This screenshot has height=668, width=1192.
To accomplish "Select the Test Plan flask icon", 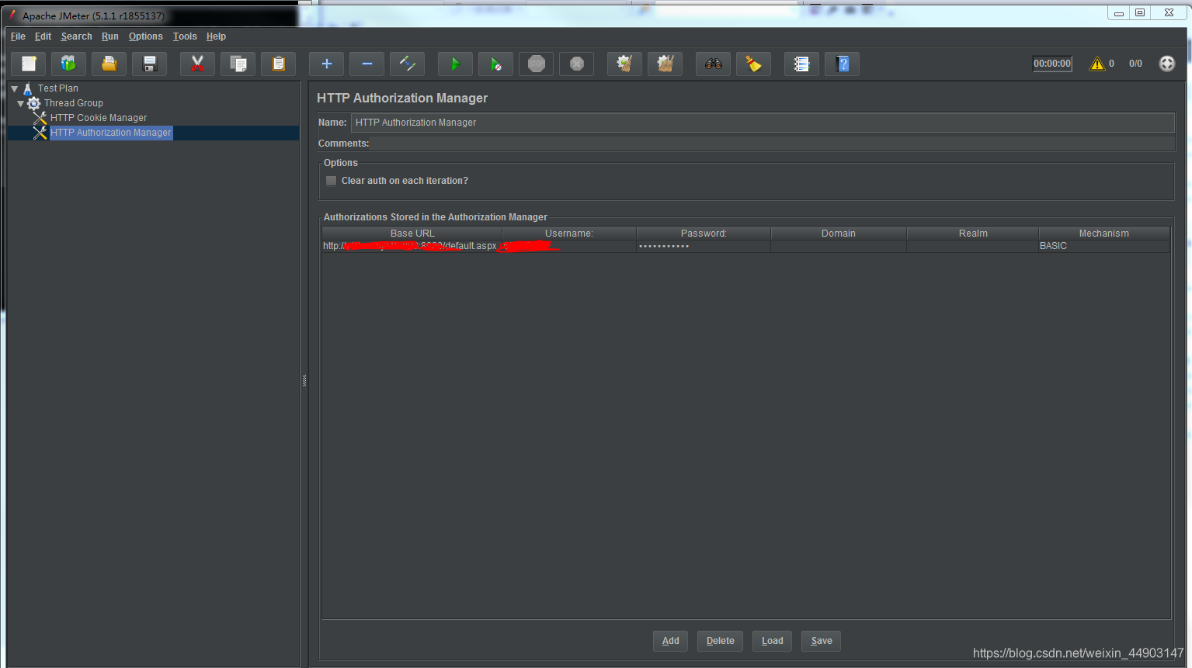I will [x=27, y=88].
